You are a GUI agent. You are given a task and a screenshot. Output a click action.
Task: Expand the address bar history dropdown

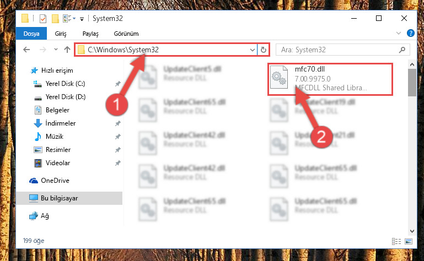(x=253, y=50)
